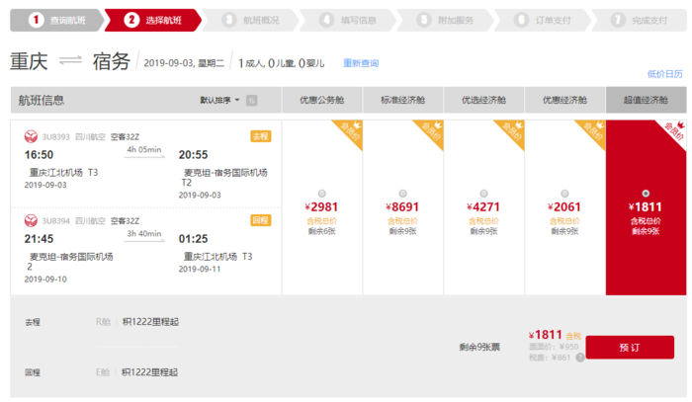The height and width of the screenshot is (402, 692).
Task: Click the member price ribbon on 超值经济舱
Action: [x=674, y=131]
